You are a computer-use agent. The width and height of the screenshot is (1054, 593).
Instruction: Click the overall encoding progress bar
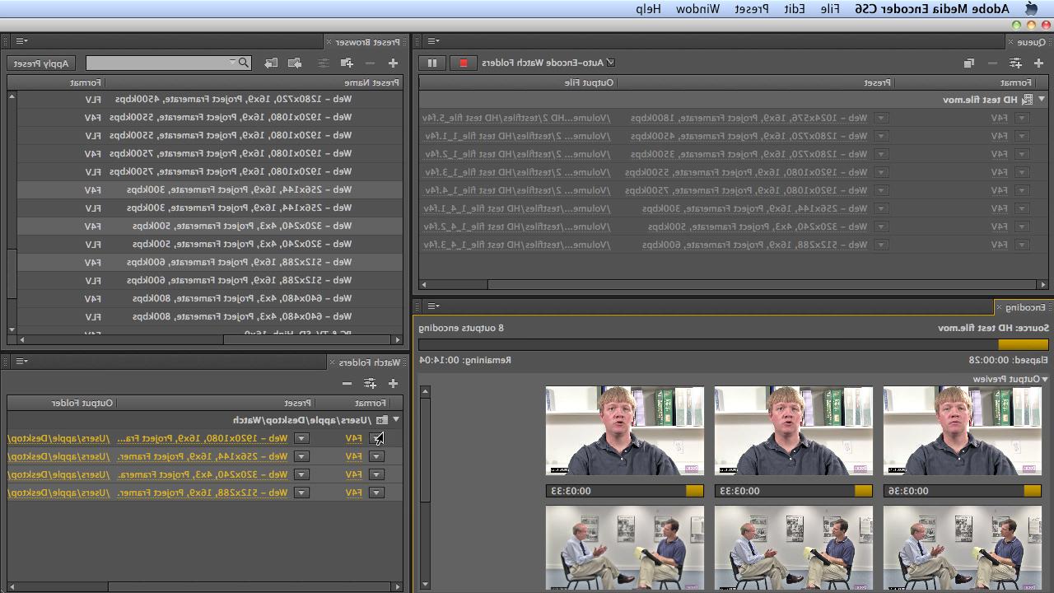(733, 344)
